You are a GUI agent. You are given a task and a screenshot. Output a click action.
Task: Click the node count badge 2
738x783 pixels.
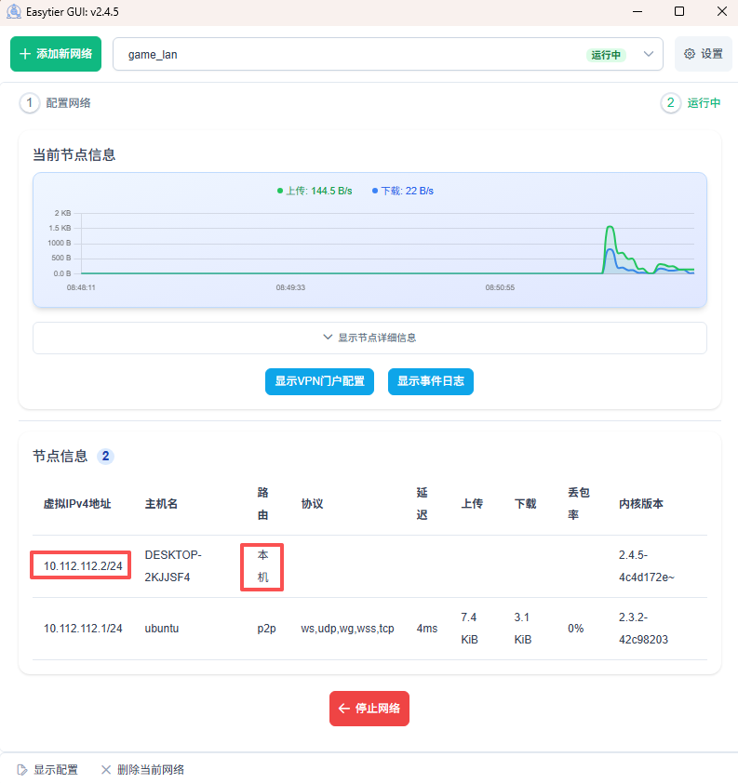(x=105, y=456)
